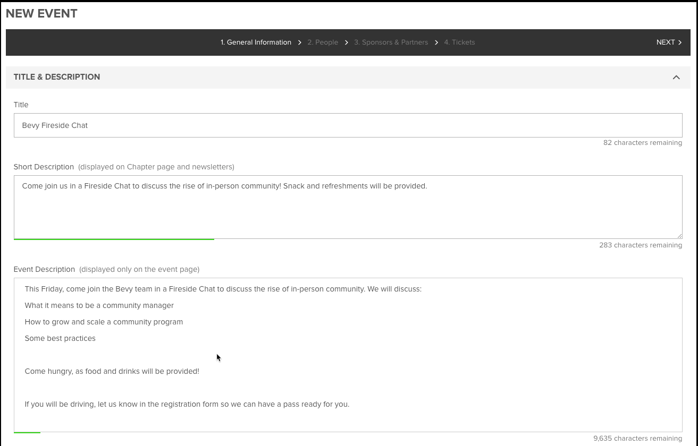Open the 4. Tickets step

[x=459, y=42]
